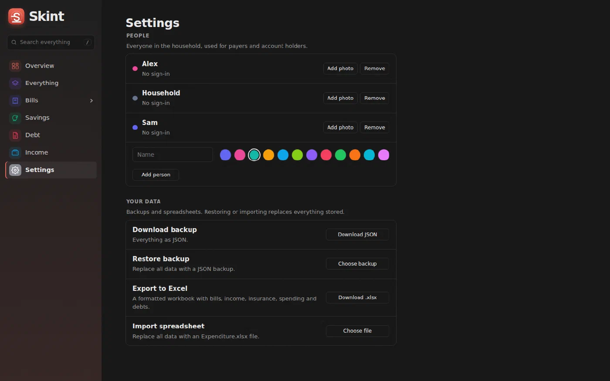The width and height of the screenshot is (610, 381).
Task: Click the search magnifier icon
Action: tap(14, 42)
